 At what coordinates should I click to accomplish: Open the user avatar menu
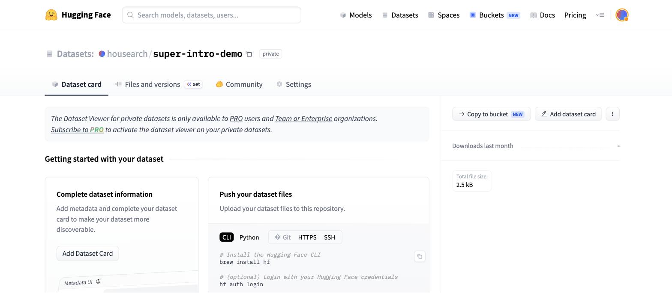click(622, 15)
